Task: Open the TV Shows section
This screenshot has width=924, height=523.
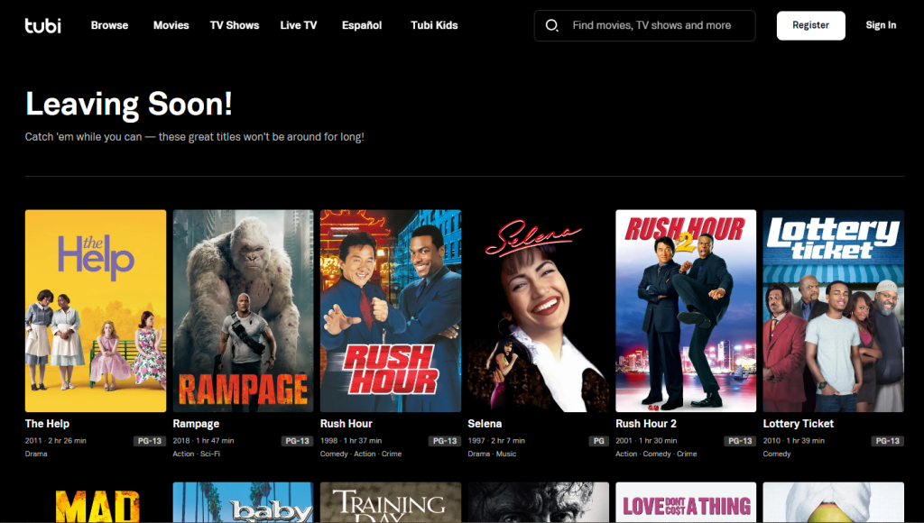Action: pos(235,25)
